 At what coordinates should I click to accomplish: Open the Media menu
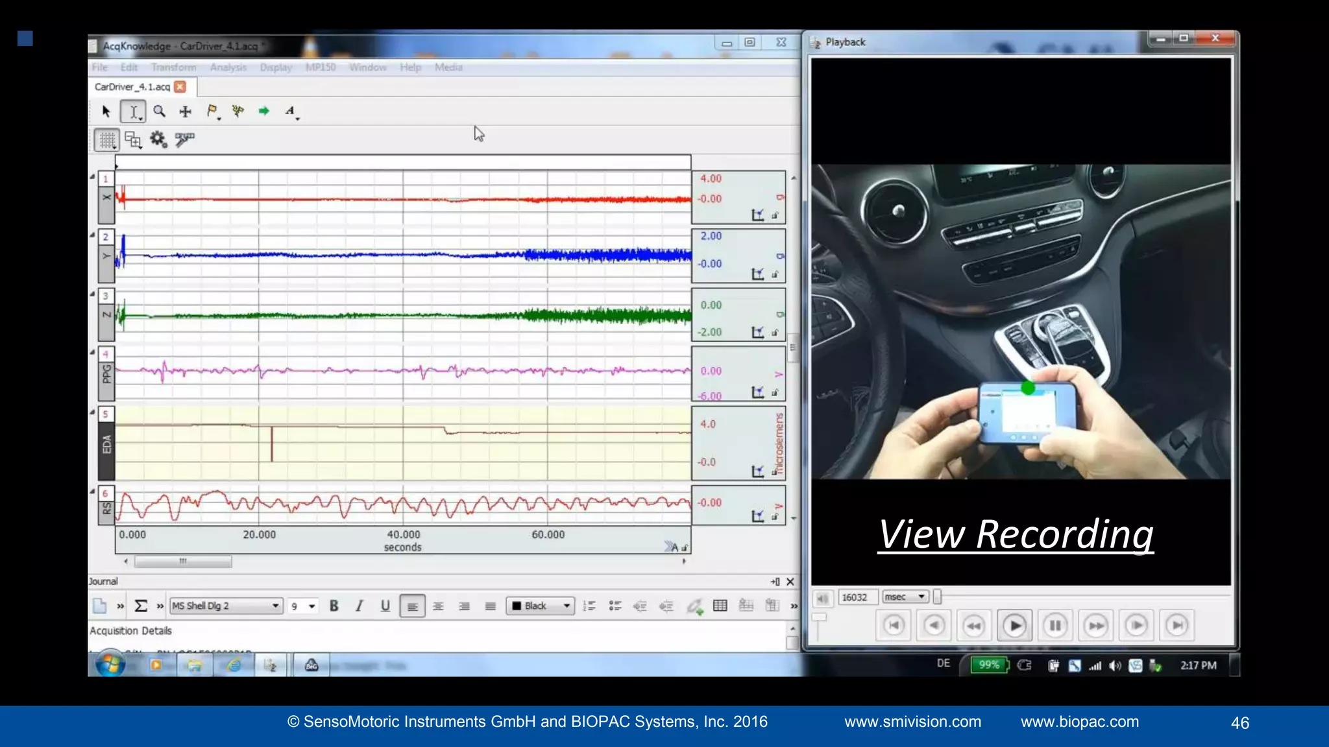[x=448, y=67]
